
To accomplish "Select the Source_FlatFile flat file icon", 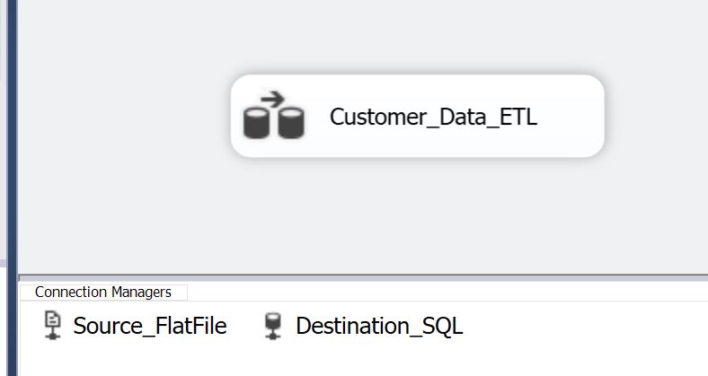I will click(53, 325).
